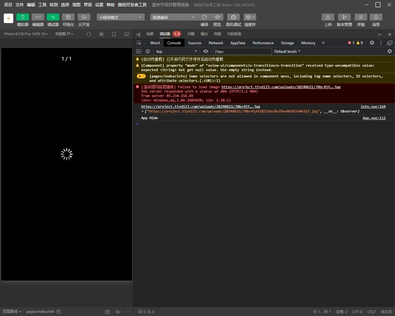The height and width of the screenshot is (316, 395).
Task: Start 真机调试 real device debugging
Action: (234, 17)
